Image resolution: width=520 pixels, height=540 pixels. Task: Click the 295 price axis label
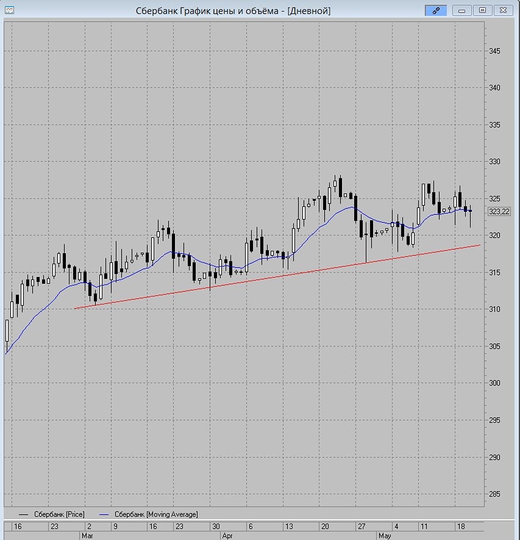tap(494, 420)
